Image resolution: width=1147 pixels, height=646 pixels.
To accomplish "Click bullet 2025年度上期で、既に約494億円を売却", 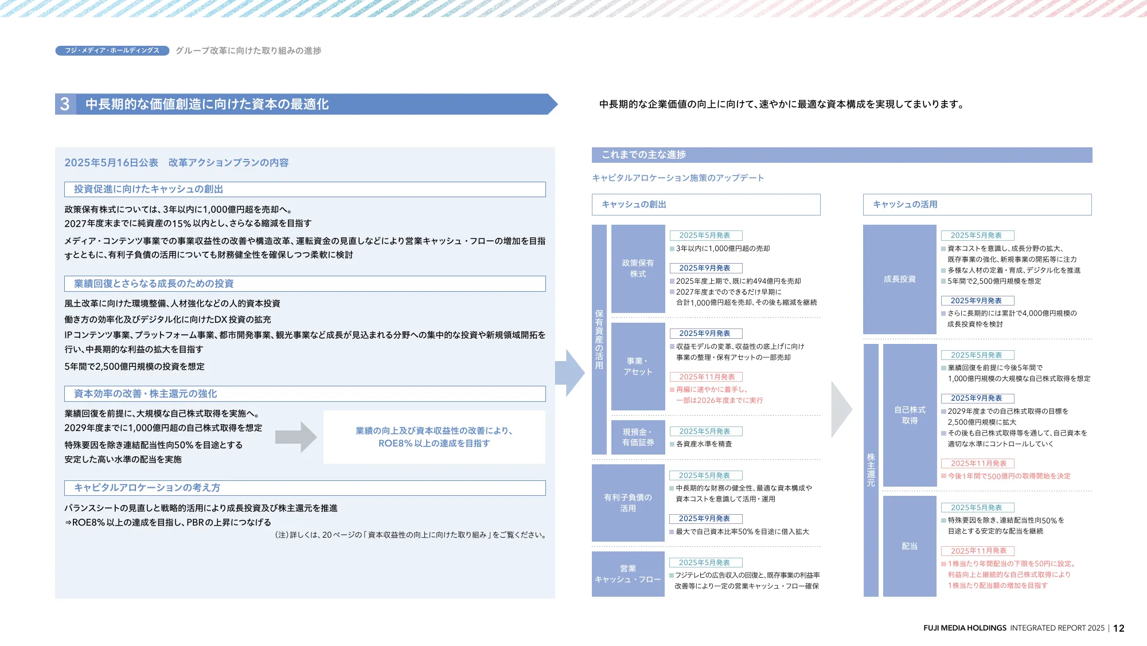I will pos(736,281).
